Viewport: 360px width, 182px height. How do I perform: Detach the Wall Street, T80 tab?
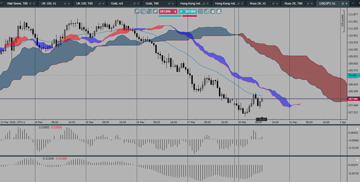coord(30,4)
